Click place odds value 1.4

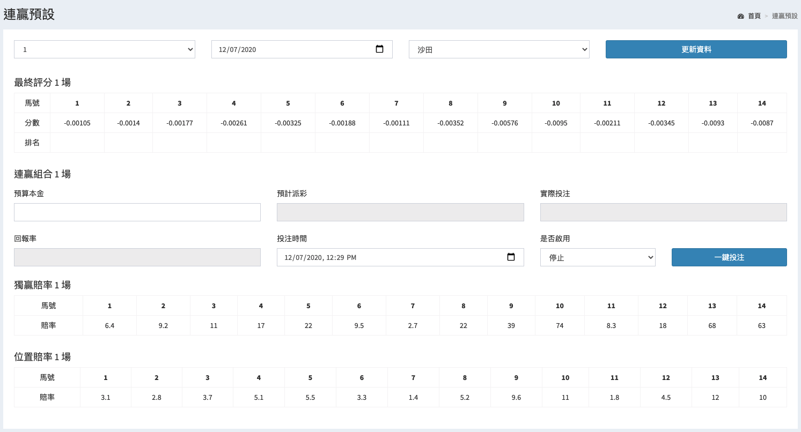413,397
